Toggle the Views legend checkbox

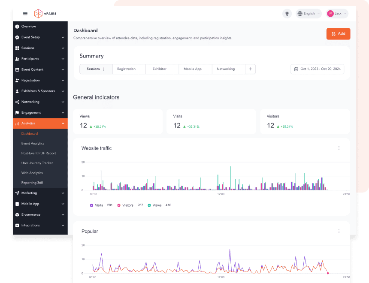click(x=148, y=205)
